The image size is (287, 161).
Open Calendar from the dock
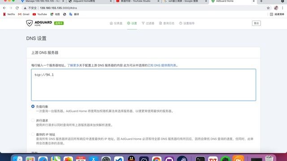(x=81, y=158)
